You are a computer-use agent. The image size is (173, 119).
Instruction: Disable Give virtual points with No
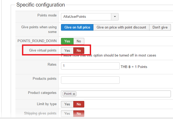pyautogui.click(x=79, y=50)
